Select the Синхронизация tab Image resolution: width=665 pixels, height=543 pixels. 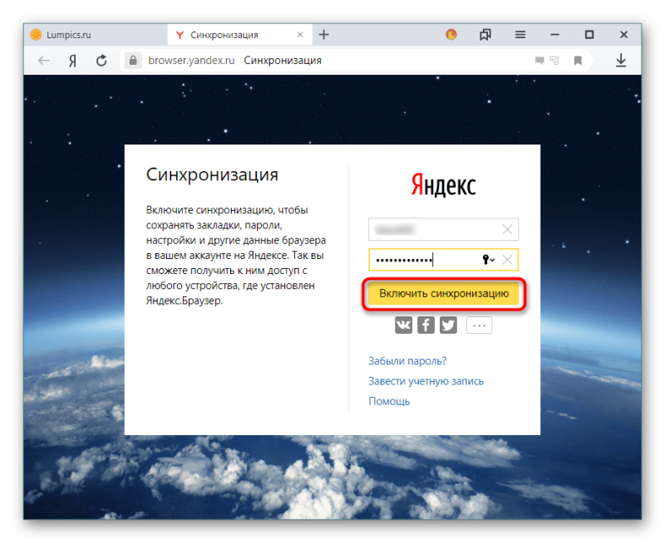239,35
